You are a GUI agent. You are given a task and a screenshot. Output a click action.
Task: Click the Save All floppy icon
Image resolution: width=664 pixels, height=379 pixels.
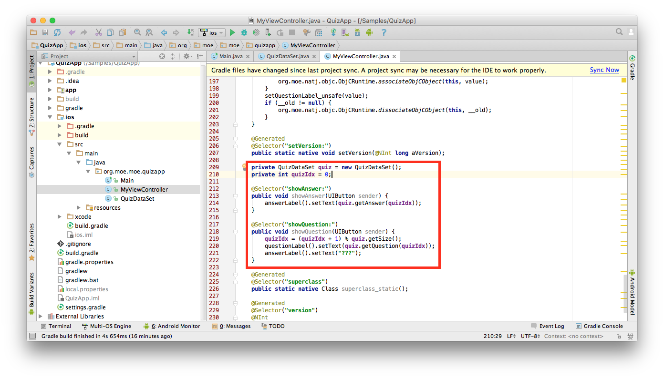tap(45, 32)
